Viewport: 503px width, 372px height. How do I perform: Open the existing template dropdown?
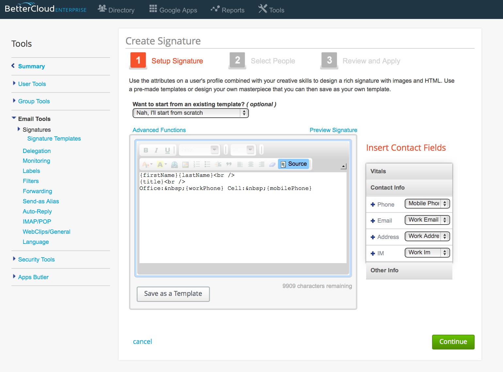tap(190, 113)
